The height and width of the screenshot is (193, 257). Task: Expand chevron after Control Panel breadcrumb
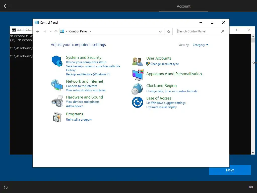point(90,31)
